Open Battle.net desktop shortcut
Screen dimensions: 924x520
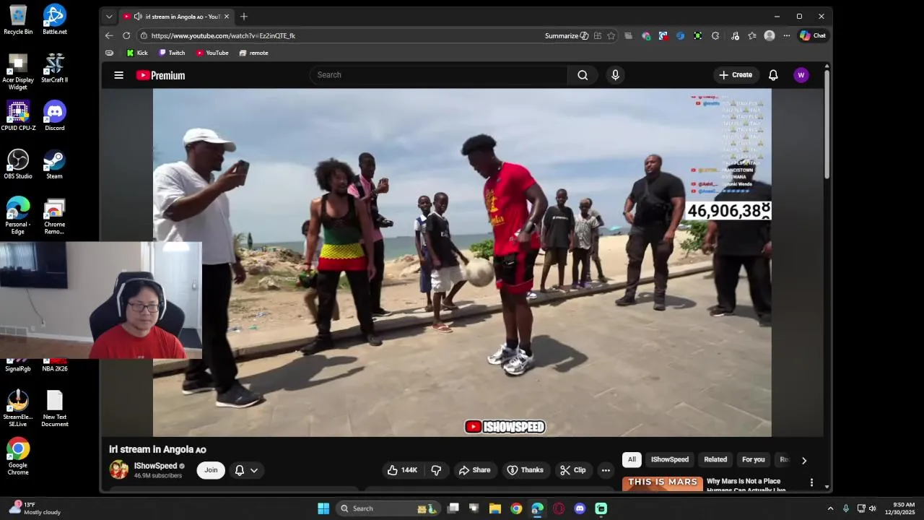[x=55, y=19]
